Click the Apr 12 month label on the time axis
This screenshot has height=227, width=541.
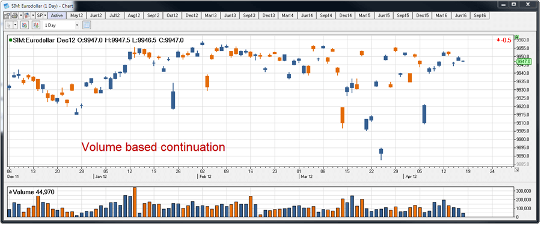(411, 177)
